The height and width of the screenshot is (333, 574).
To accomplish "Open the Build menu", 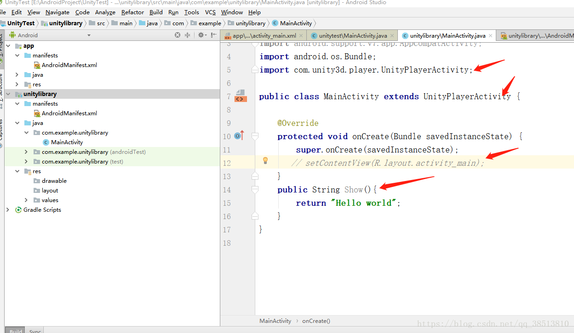I will pos(156,12).
